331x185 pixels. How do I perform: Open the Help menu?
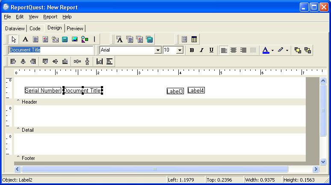pos(67,17)
